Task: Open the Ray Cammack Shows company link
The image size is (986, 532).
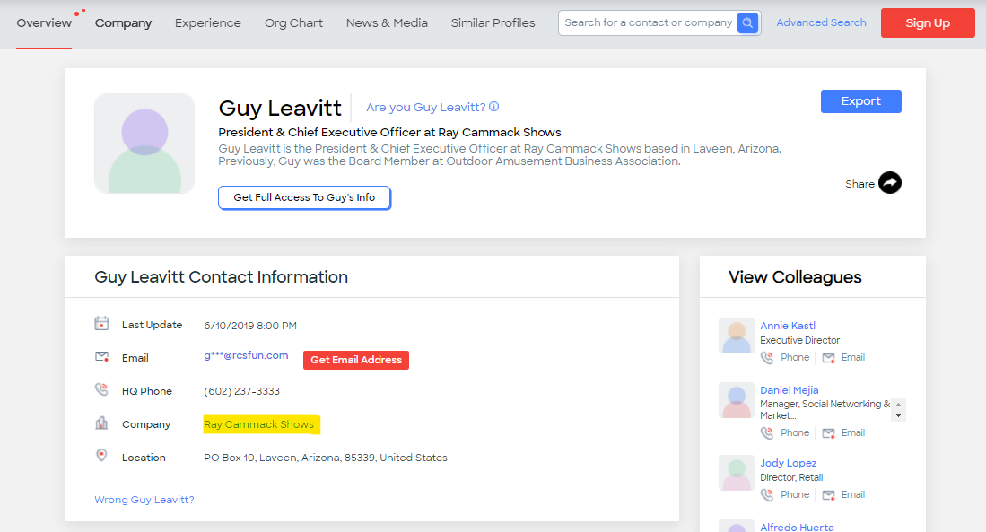Action: 258,424
